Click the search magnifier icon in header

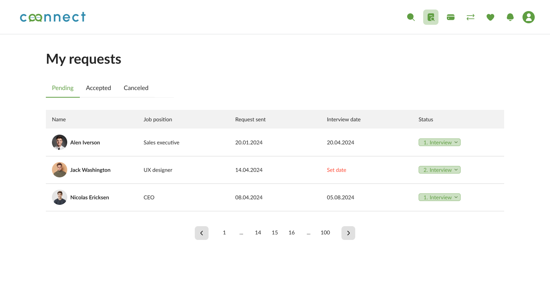point(411,17)
